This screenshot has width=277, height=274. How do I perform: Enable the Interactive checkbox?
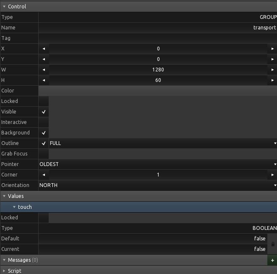pyautogui.click(x=44, y=122)
